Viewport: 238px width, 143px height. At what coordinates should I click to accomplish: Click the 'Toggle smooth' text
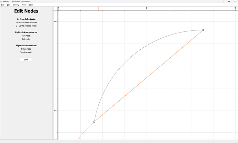26,52
